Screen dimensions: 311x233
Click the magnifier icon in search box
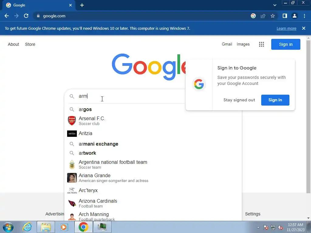72,96
